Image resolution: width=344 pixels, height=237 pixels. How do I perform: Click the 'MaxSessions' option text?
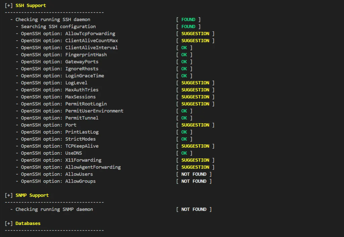click(81, 97)
